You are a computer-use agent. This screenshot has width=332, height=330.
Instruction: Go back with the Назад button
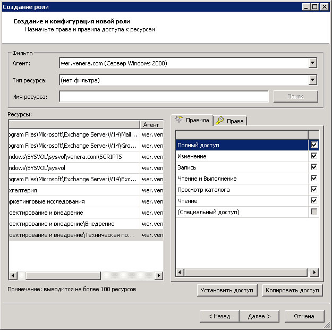219,316
